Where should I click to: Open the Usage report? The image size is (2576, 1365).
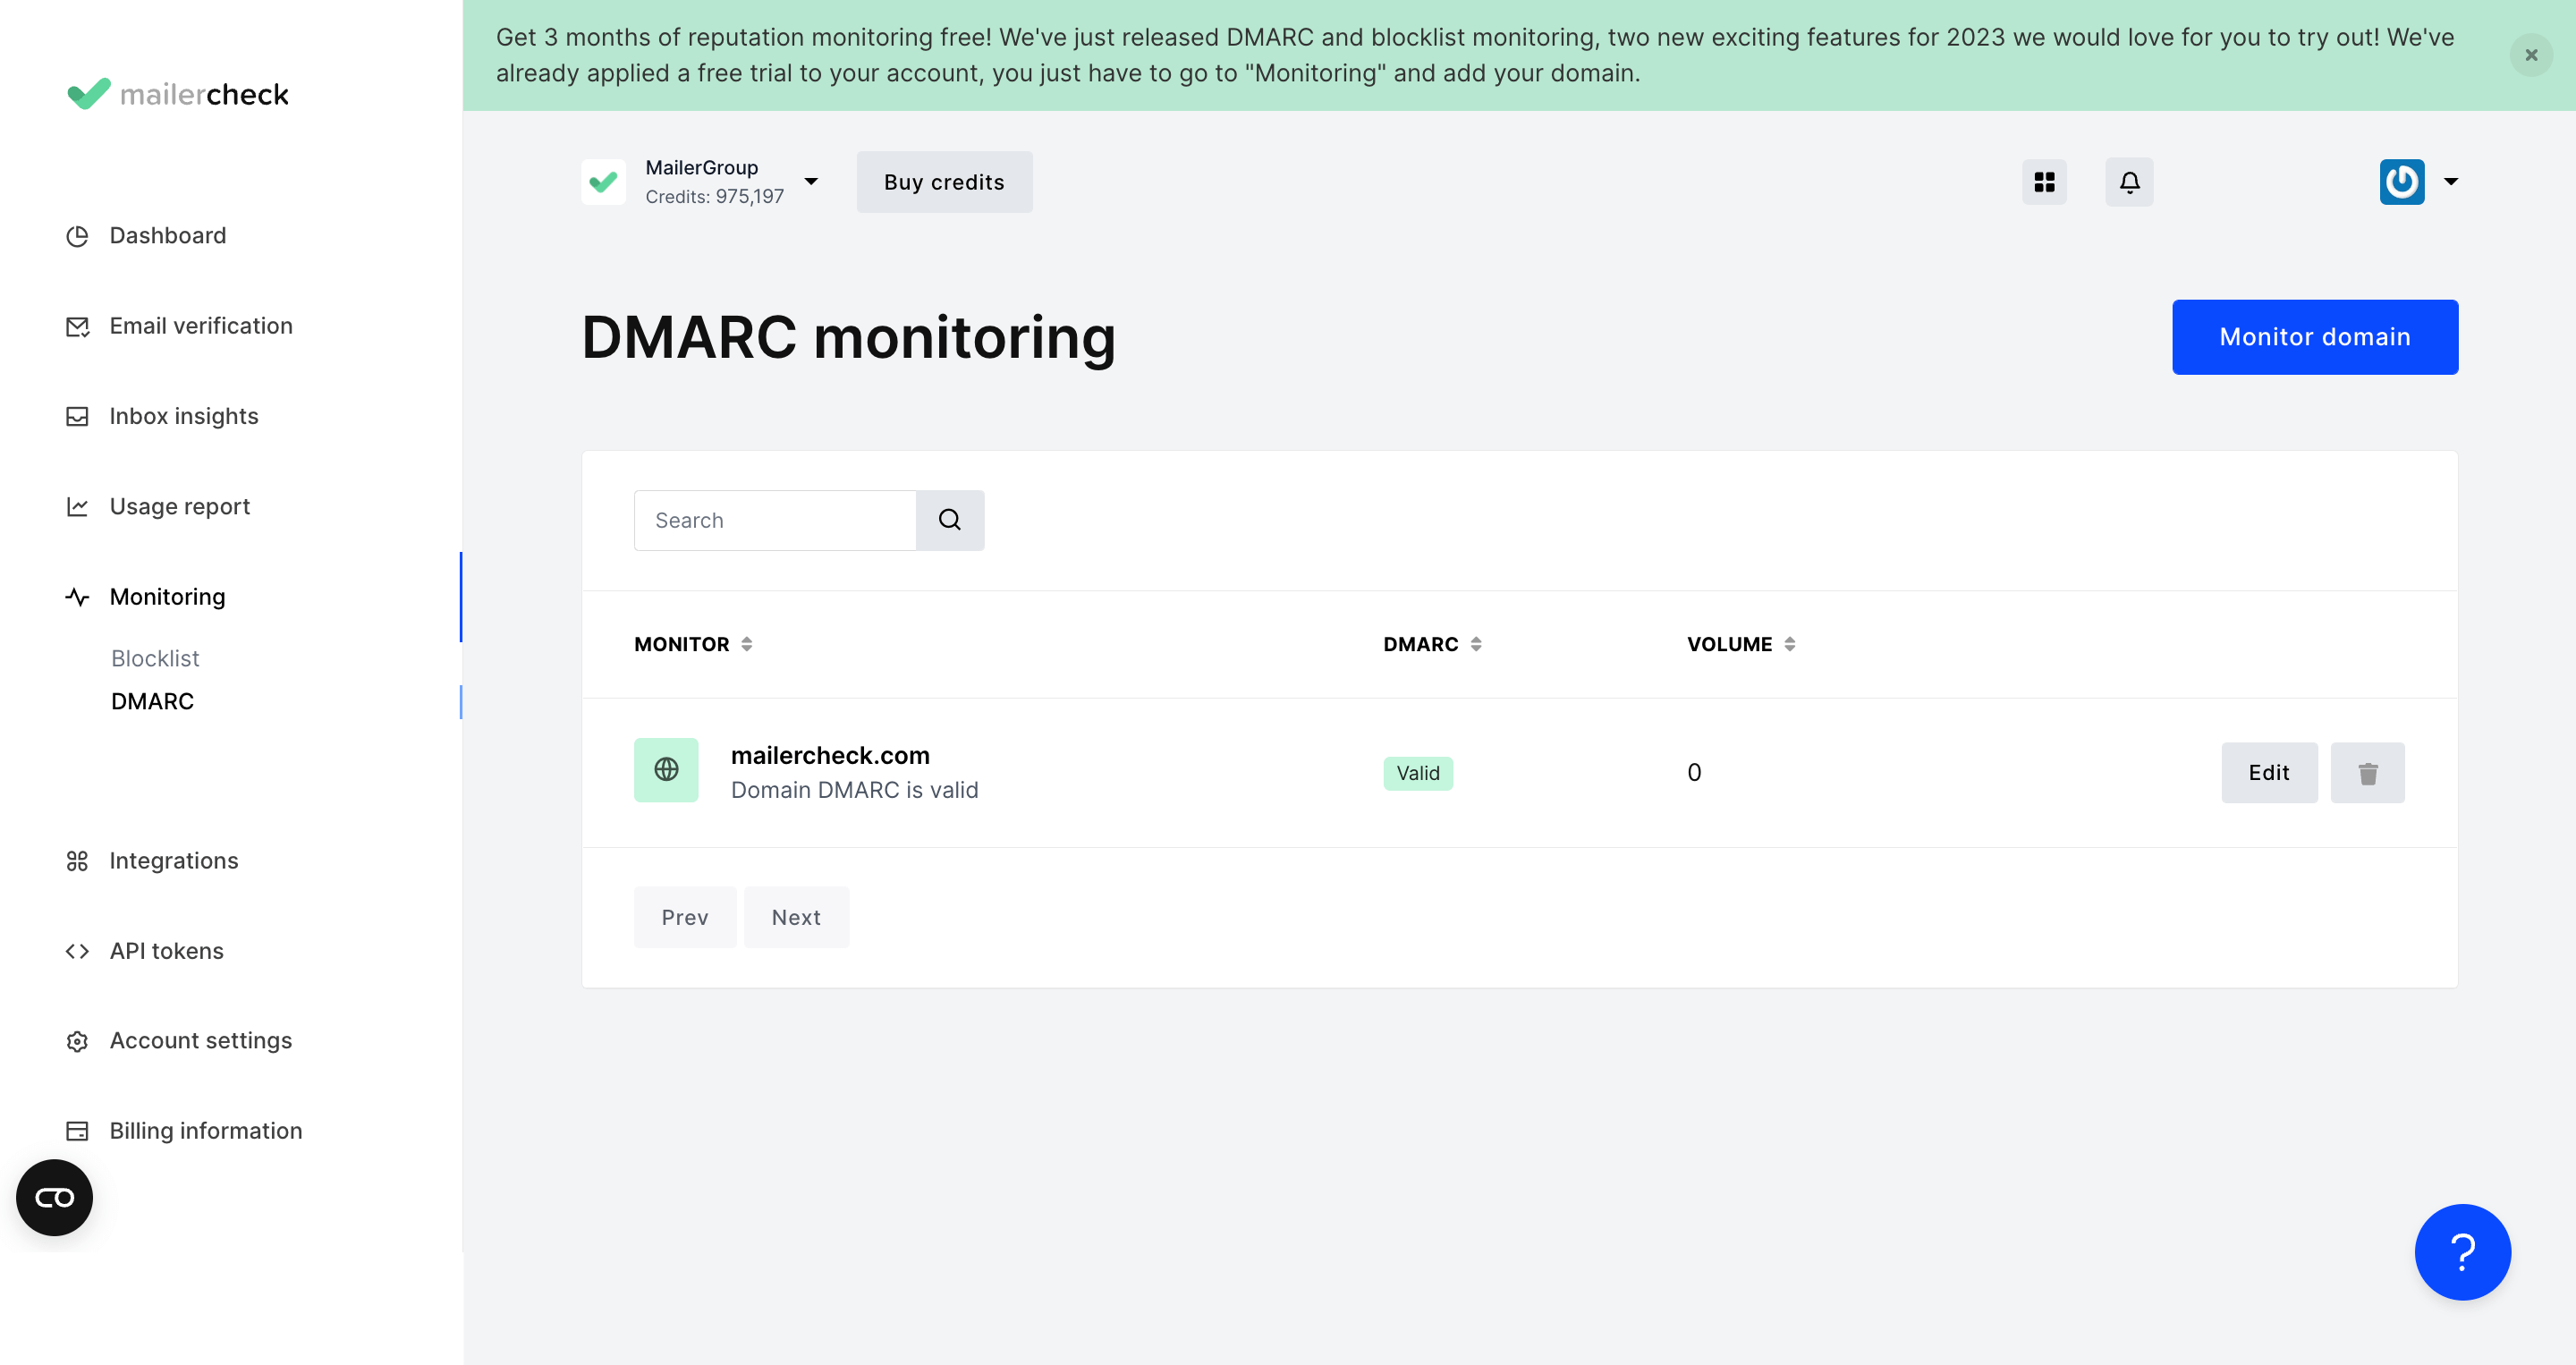(x=180, y=507)
